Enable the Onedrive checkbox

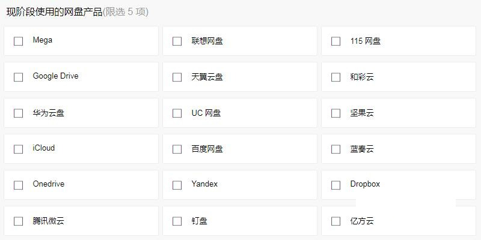(x=19, y=185)
